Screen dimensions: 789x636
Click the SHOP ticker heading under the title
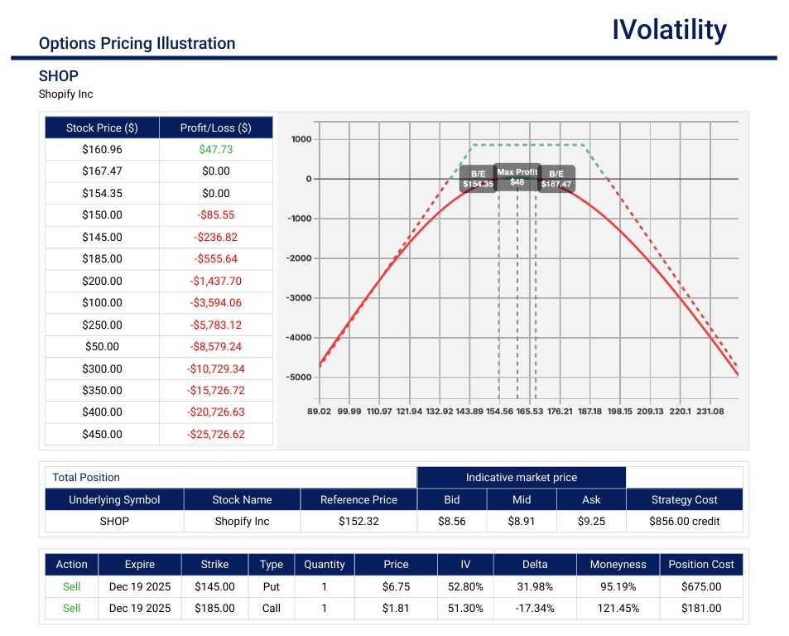point(59,76)
